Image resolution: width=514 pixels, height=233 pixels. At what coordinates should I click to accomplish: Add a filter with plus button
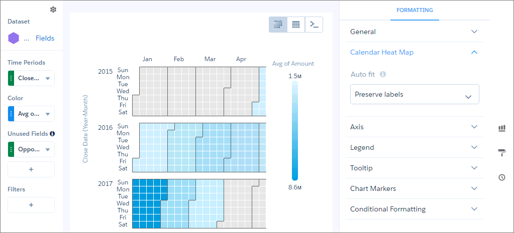point(31,205)
